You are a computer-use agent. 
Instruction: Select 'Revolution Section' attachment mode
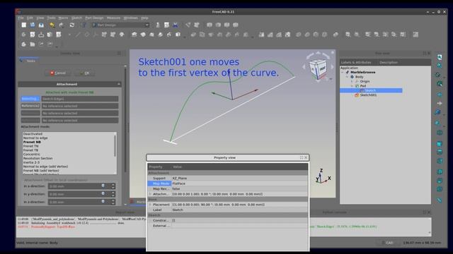[x=38, y=158]
